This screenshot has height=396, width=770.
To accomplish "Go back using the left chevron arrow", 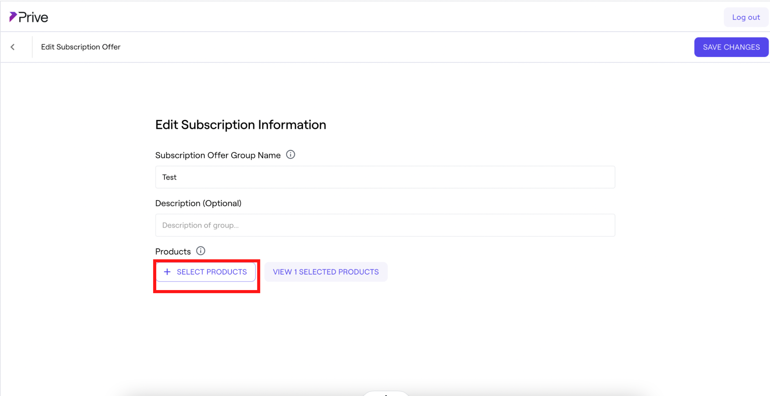I will pyautogui.click(x=13, y=47).
